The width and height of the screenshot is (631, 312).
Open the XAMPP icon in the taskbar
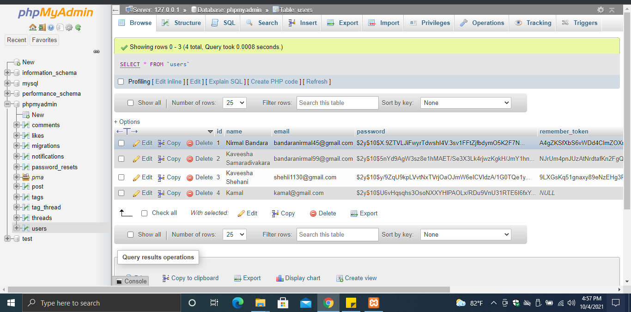tap(373, 303)
